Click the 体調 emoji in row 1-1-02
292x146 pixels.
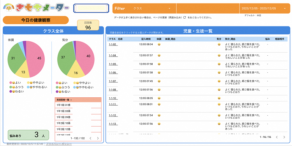pos(159,44)
